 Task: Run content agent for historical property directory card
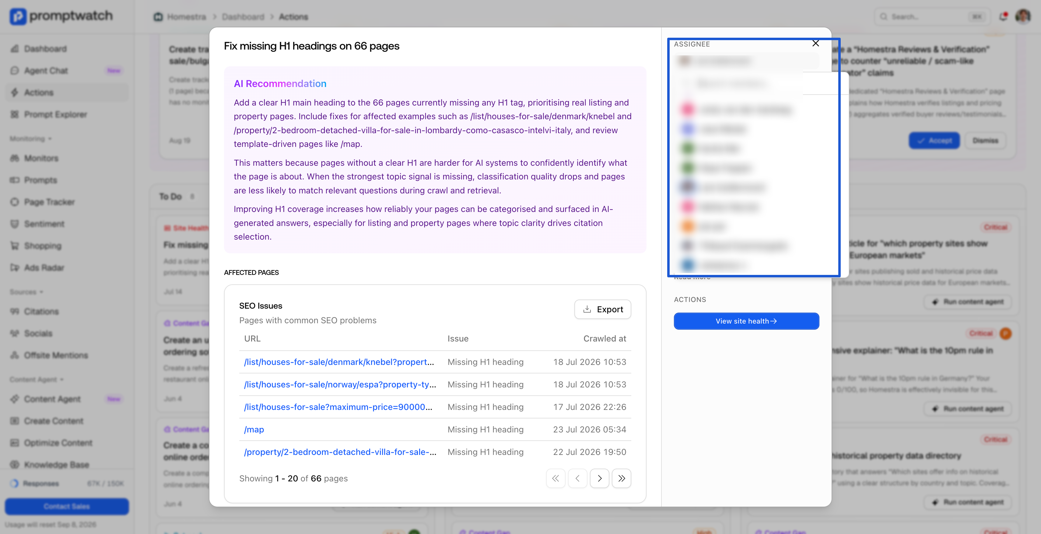[968, 502]
